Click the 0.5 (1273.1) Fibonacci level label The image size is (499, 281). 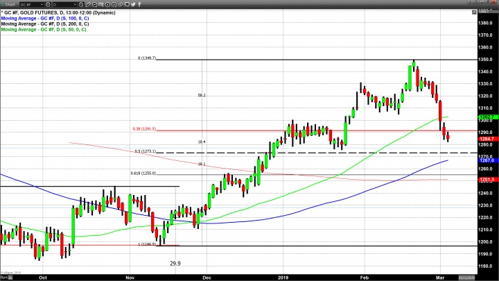(146, 151)
